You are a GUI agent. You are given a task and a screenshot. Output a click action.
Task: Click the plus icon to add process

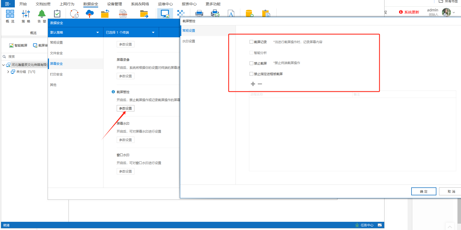(253, 84)
